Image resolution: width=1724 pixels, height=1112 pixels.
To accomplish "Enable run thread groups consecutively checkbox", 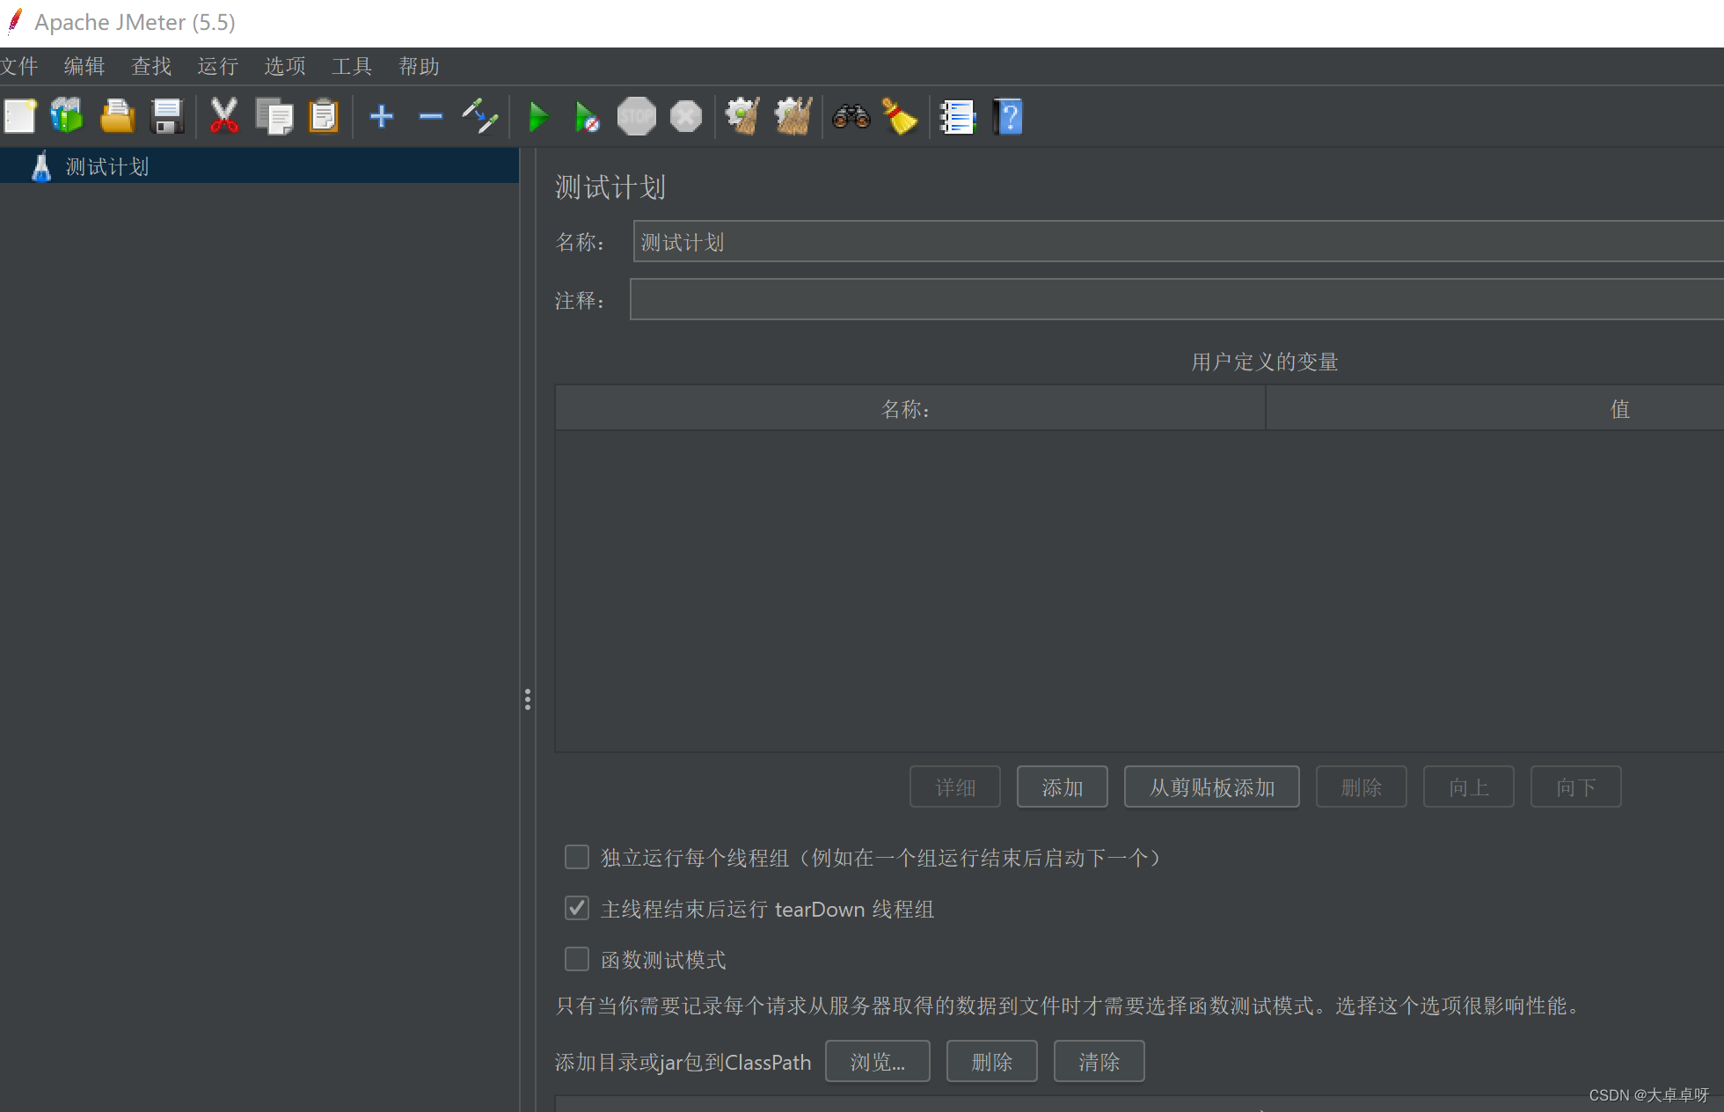I will [x=577, y=857].
